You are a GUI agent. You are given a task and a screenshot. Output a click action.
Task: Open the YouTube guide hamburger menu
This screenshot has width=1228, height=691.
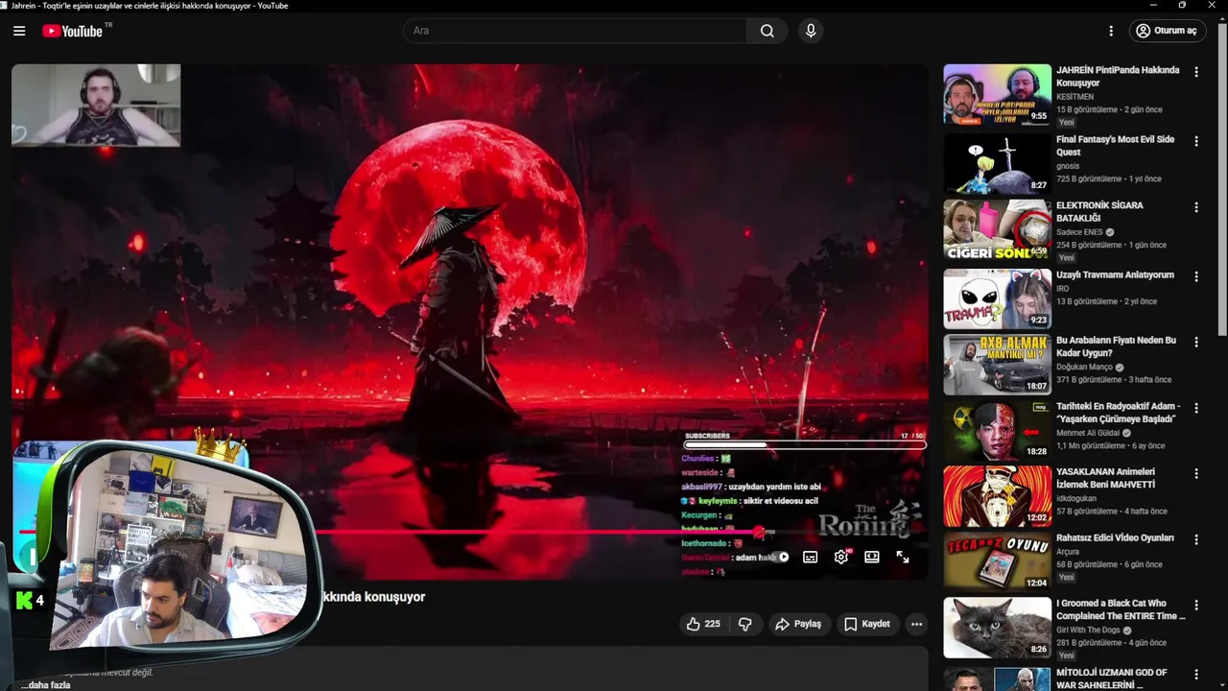pyautogui.click(x=19, y=31)
